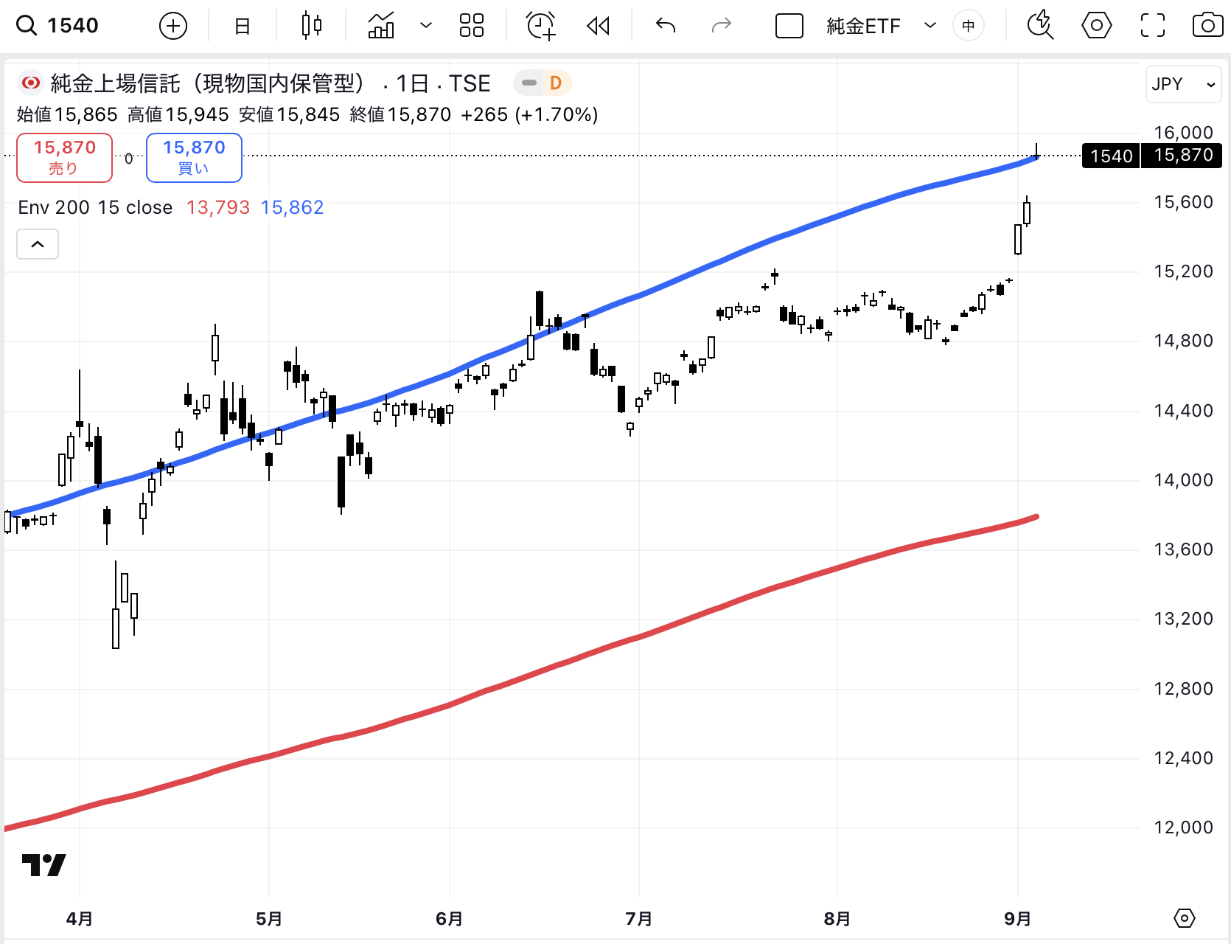The image size is (1231, 944).
Task: Open quick search with lightning icon
Action: 1040,26
